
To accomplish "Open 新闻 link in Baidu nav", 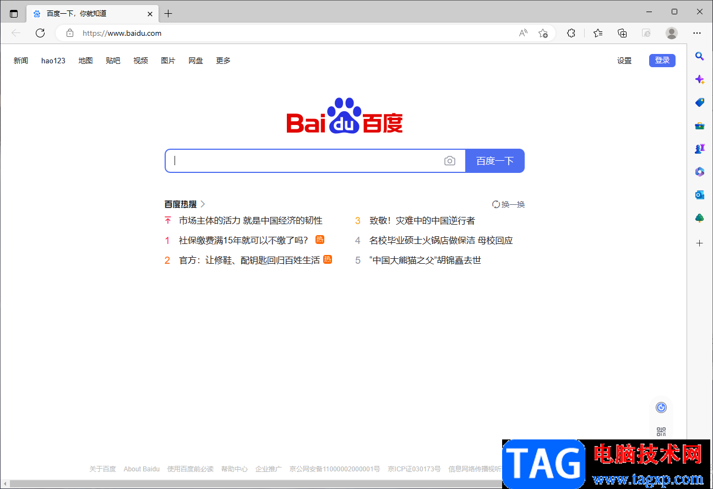I will click(21, 61).
